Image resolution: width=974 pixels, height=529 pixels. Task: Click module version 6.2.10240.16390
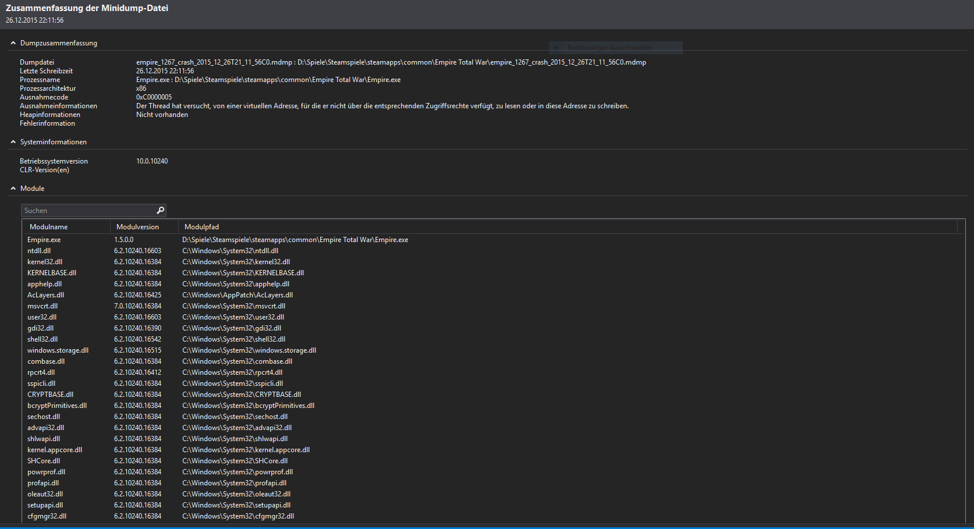click(x=137, y=328)
